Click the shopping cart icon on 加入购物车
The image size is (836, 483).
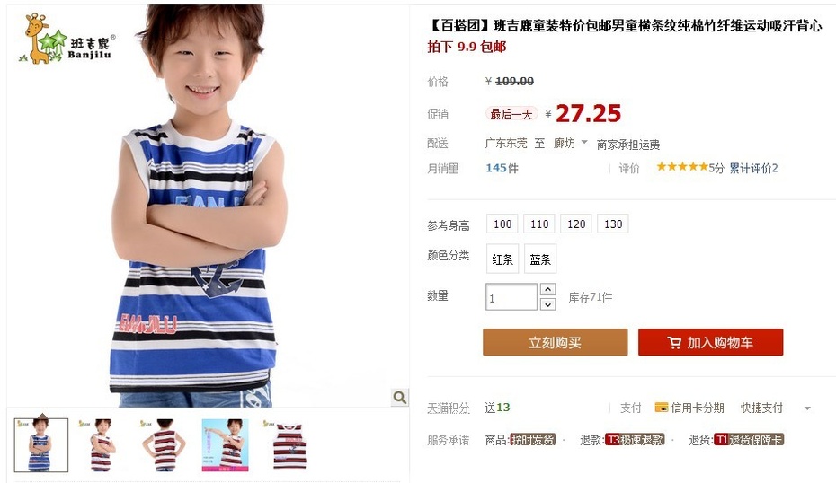coord(674,342)
